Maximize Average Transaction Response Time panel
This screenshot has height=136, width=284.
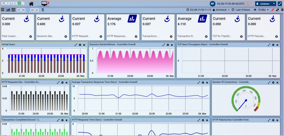click(199, 82)
